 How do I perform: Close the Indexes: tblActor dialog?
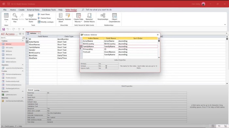pyautogui.click(x=157, y=35)
